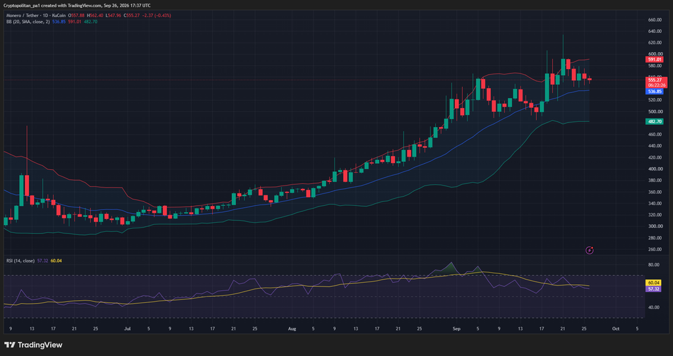Click the purple 57.32 RSI axis label
Screen dimensions: 673x356
click(x=653, y=289)
